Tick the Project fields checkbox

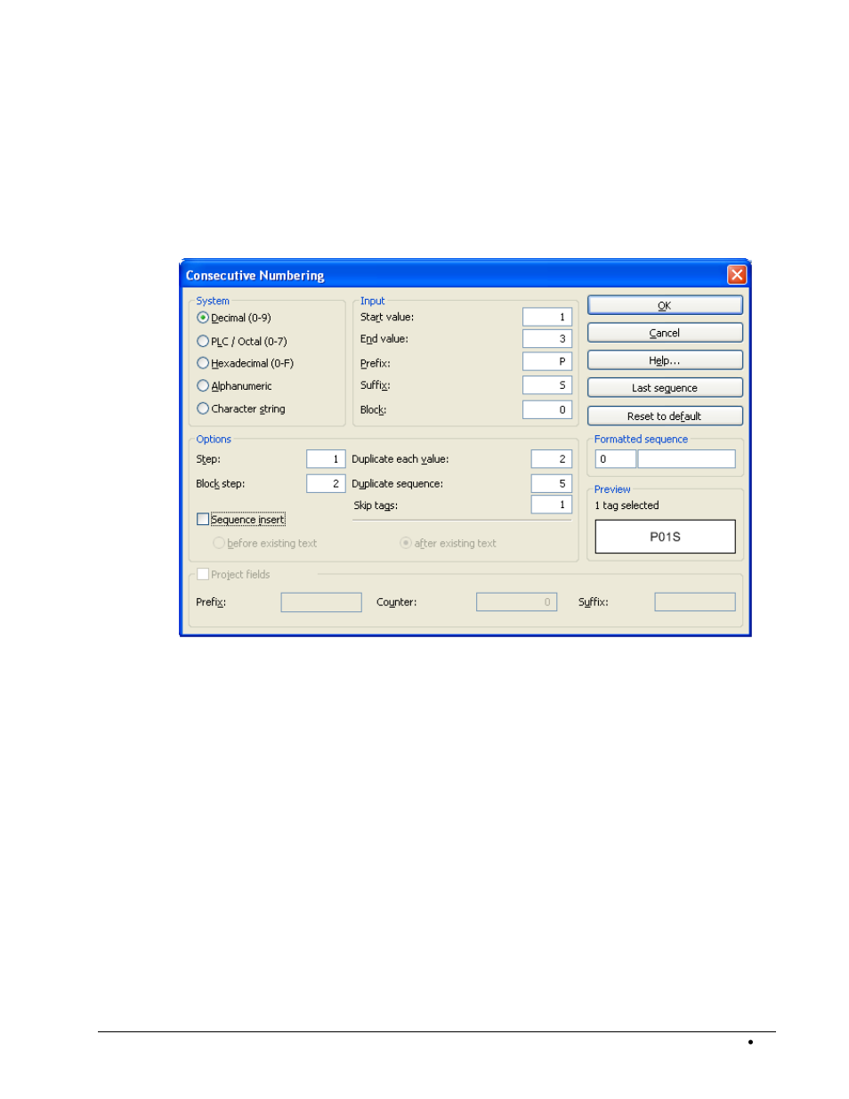(x=203, y=575)
